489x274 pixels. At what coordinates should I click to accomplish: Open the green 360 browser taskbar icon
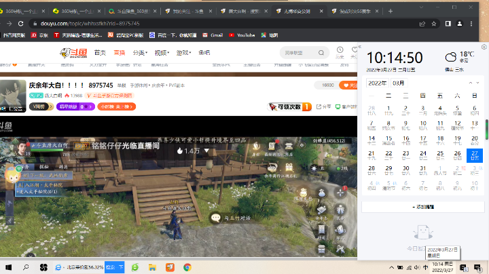134,267
